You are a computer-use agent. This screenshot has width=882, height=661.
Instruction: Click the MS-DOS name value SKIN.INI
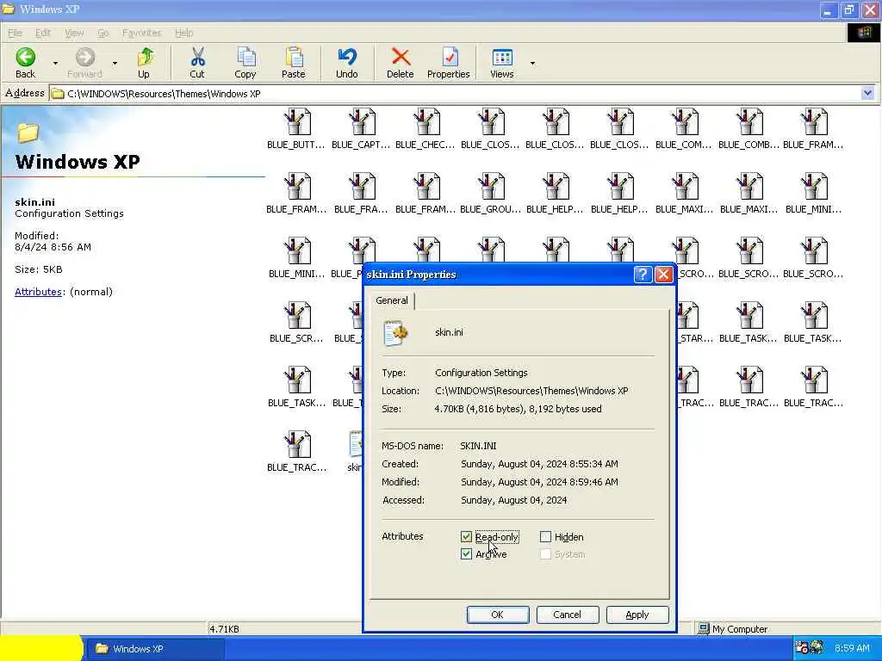tap(478, 446)
